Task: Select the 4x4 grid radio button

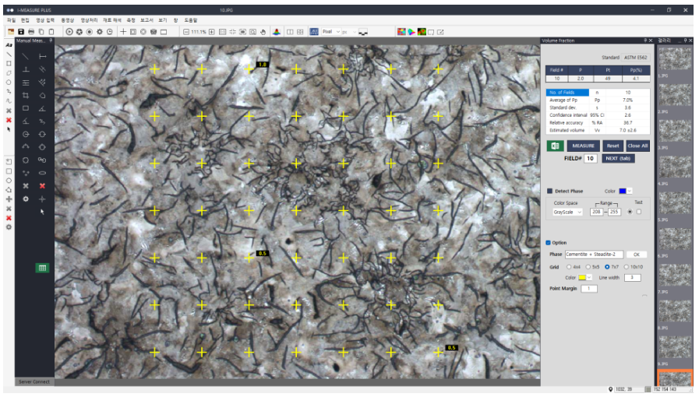Action: [x=568, y=267]
